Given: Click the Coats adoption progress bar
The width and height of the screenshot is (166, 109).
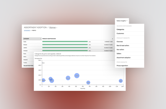Looking at the screenshot, I should (x=65, y=42).
